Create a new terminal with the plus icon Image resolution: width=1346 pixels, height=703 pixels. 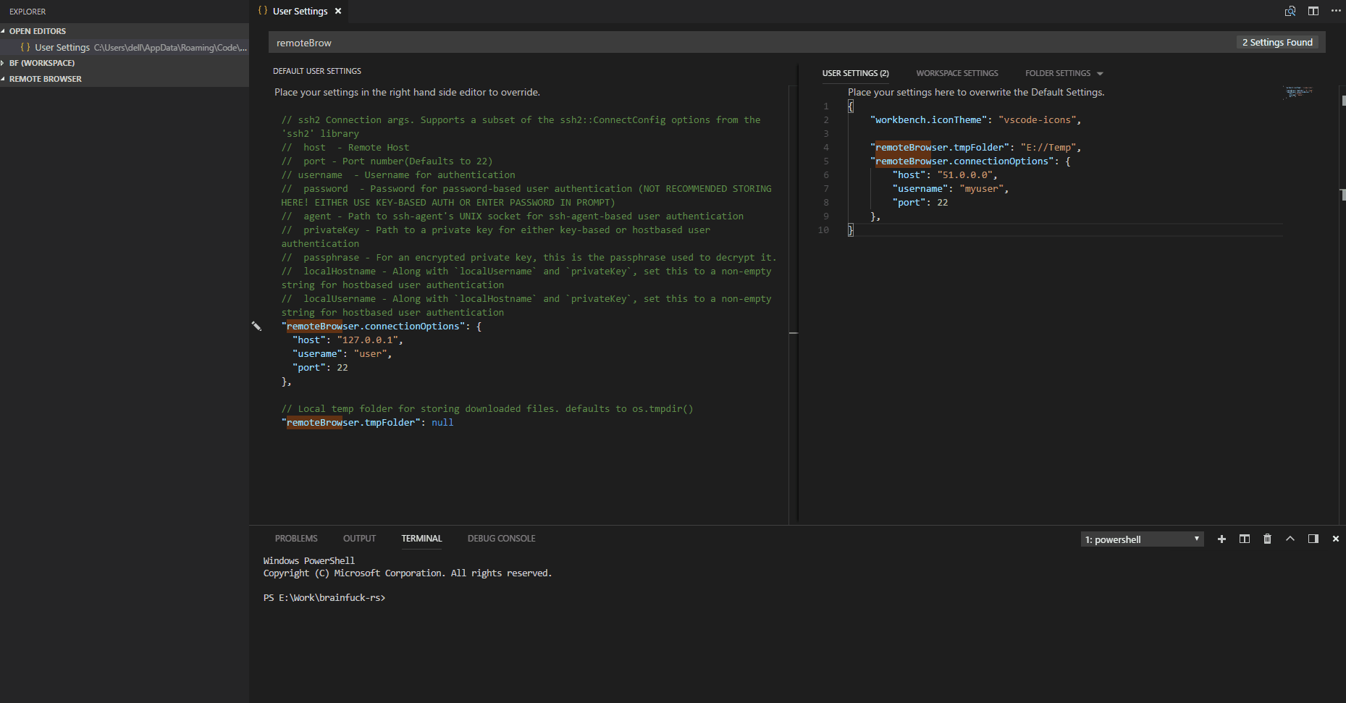click(x=1221, y=539)
